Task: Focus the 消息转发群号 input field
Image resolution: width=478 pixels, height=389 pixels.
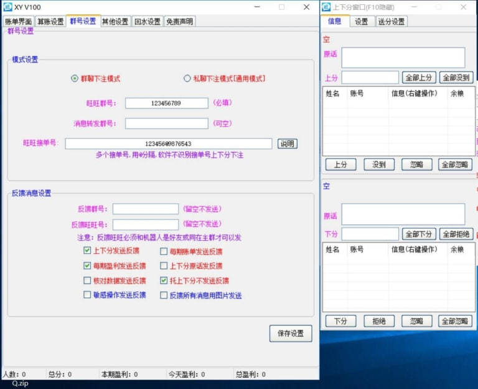Action: click(166, 123)
